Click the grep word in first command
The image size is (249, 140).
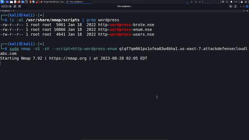point(91,20)
